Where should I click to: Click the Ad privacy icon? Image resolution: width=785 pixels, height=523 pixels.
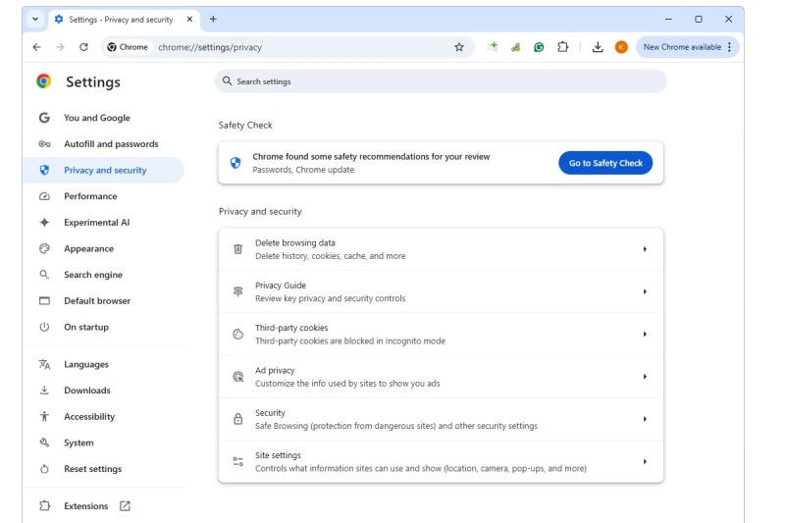[238, 377]
